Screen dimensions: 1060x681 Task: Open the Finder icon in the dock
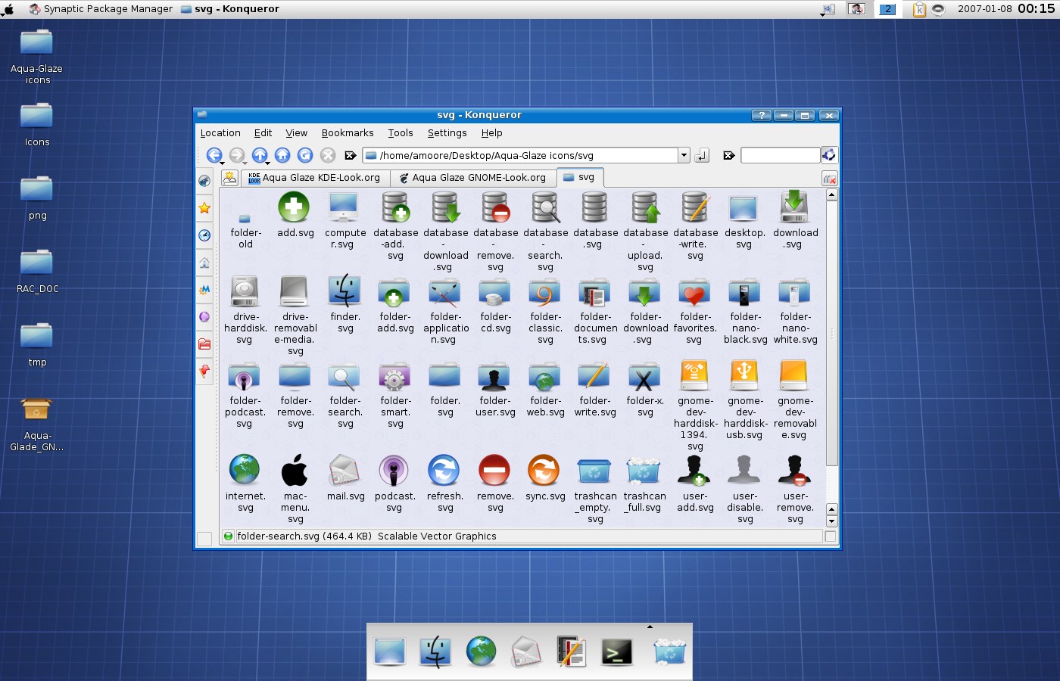point(435,651)
